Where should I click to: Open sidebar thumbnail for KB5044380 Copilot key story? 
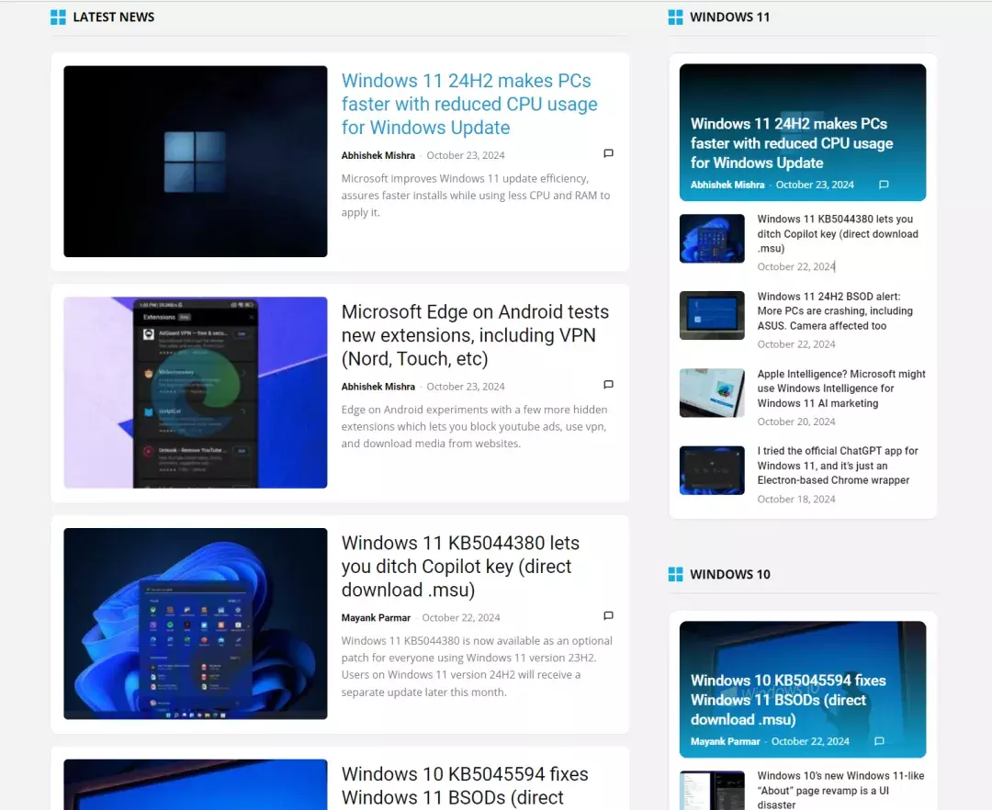(x=713, y=239)
